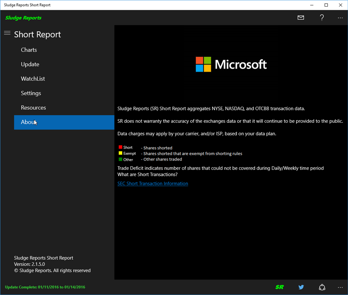
Task: Open the Twitter bird icon
Action: click(x=301, y=287)
